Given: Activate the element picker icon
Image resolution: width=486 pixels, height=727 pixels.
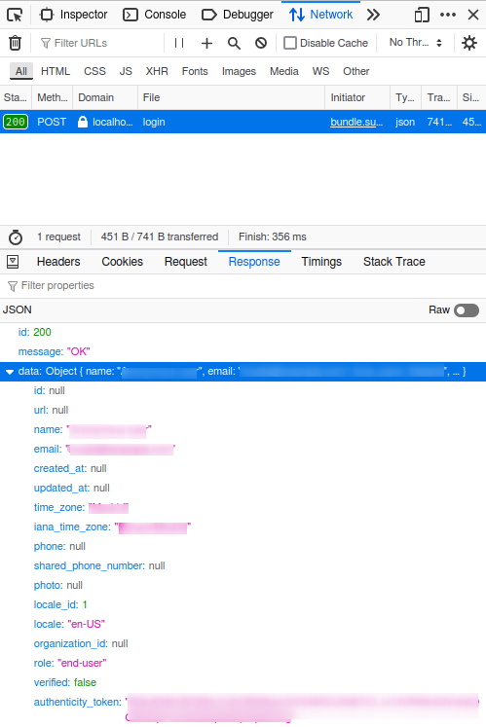Looking at the screenshot, I should pos(15,15).
